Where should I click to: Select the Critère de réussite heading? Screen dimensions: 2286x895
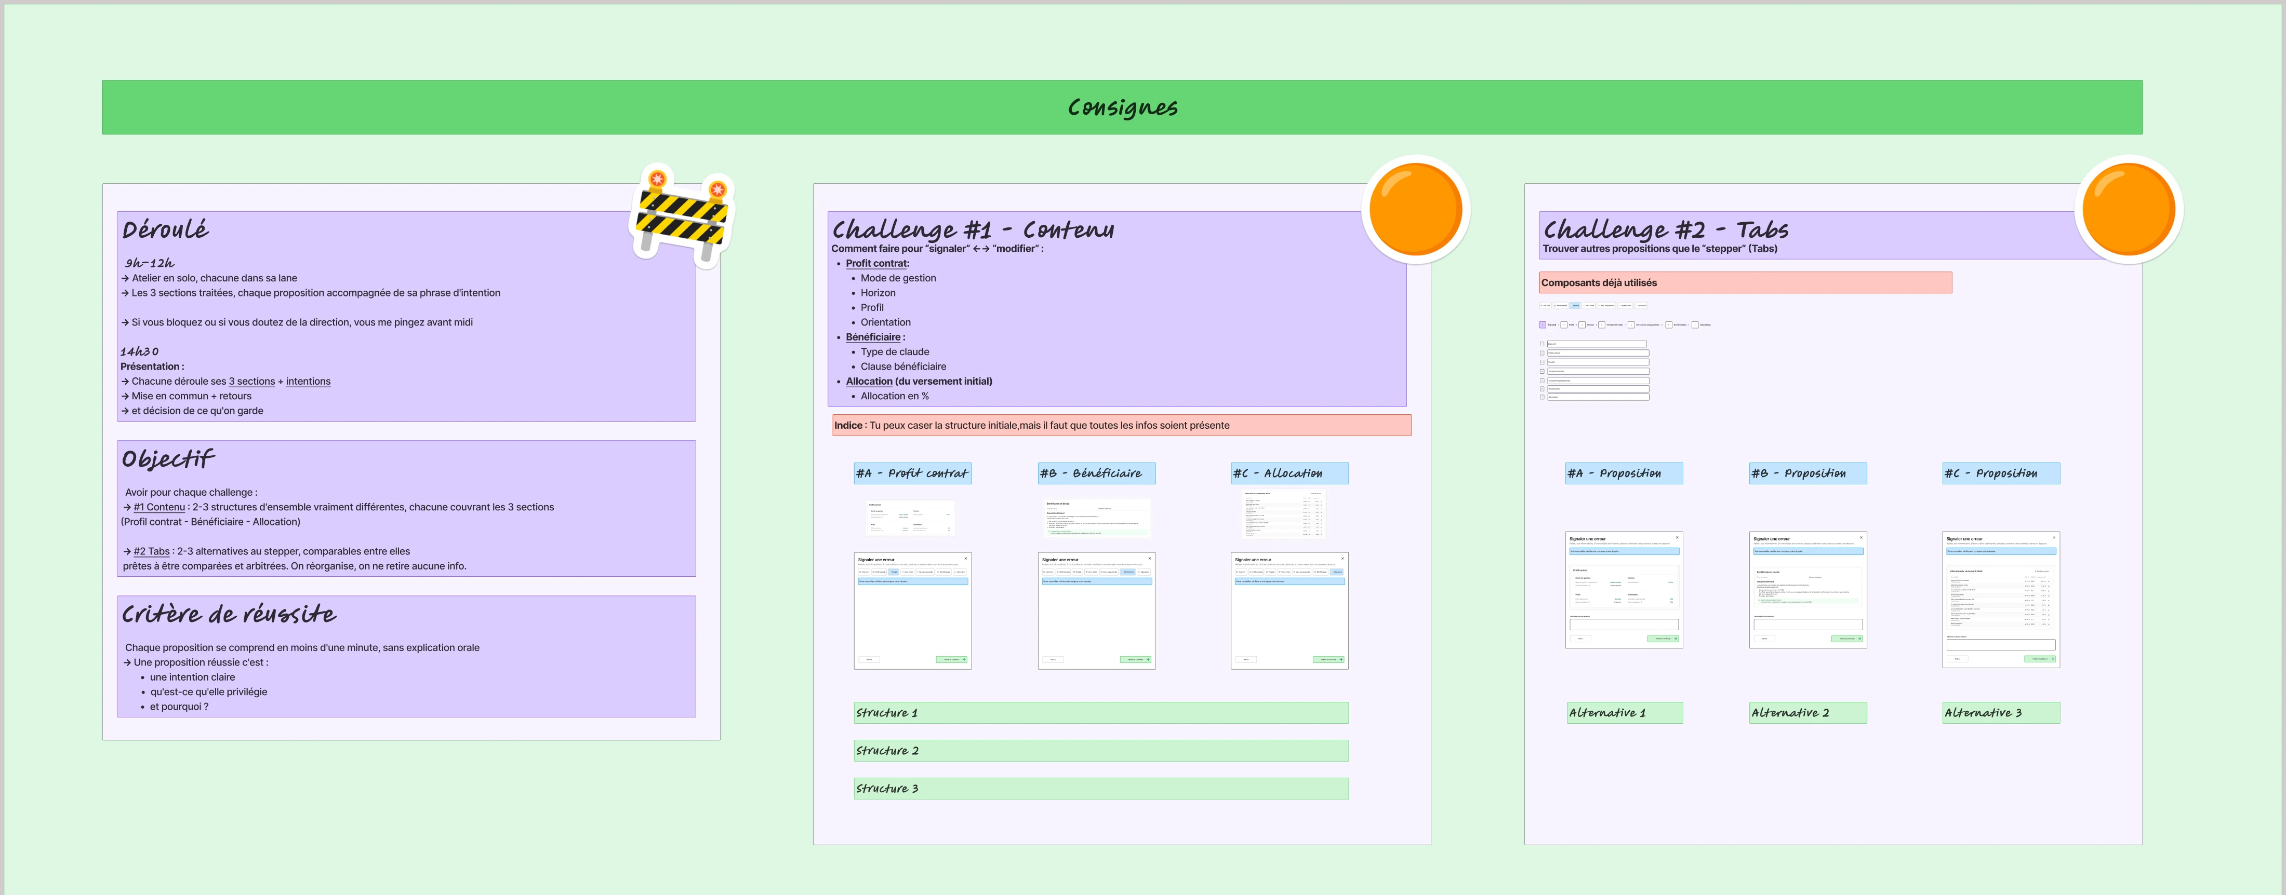click(x=229, y=614)
